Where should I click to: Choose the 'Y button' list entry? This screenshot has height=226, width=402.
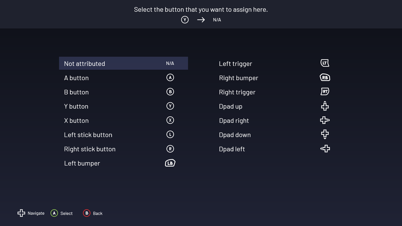(76, 106)
